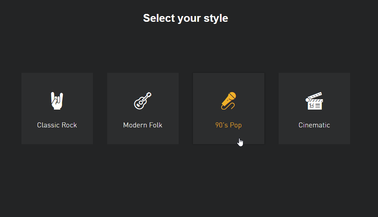The width and height of the screenshot is (378, 217).
Task: Click the word 'Folk' in Modern Folk
Action: tap(156, 125)
